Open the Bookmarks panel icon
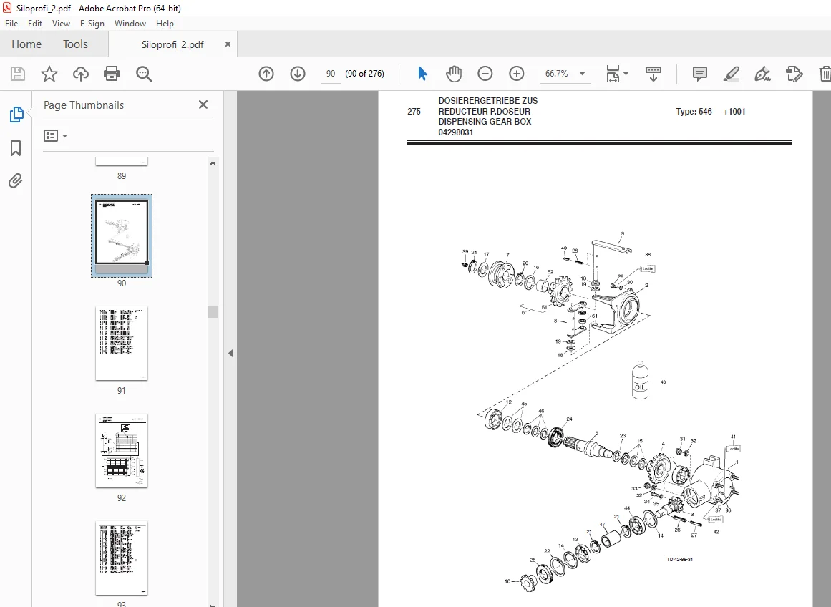Image resolution: width=831 pixels, height=607 pixels. point(16,148)
